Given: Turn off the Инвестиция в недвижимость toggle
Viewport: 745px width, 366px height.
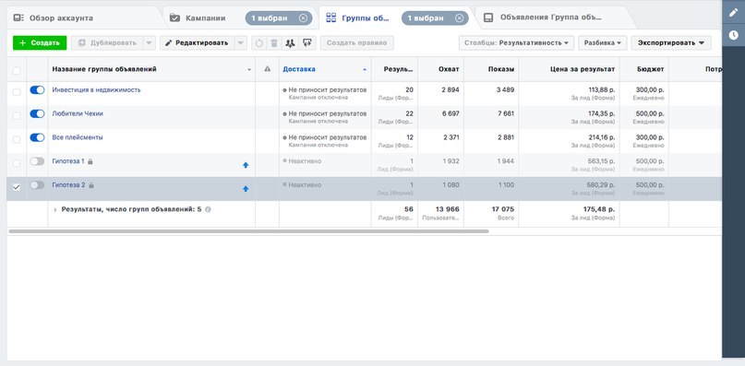Looking at the screenshot, I should (x=37, y=89).
